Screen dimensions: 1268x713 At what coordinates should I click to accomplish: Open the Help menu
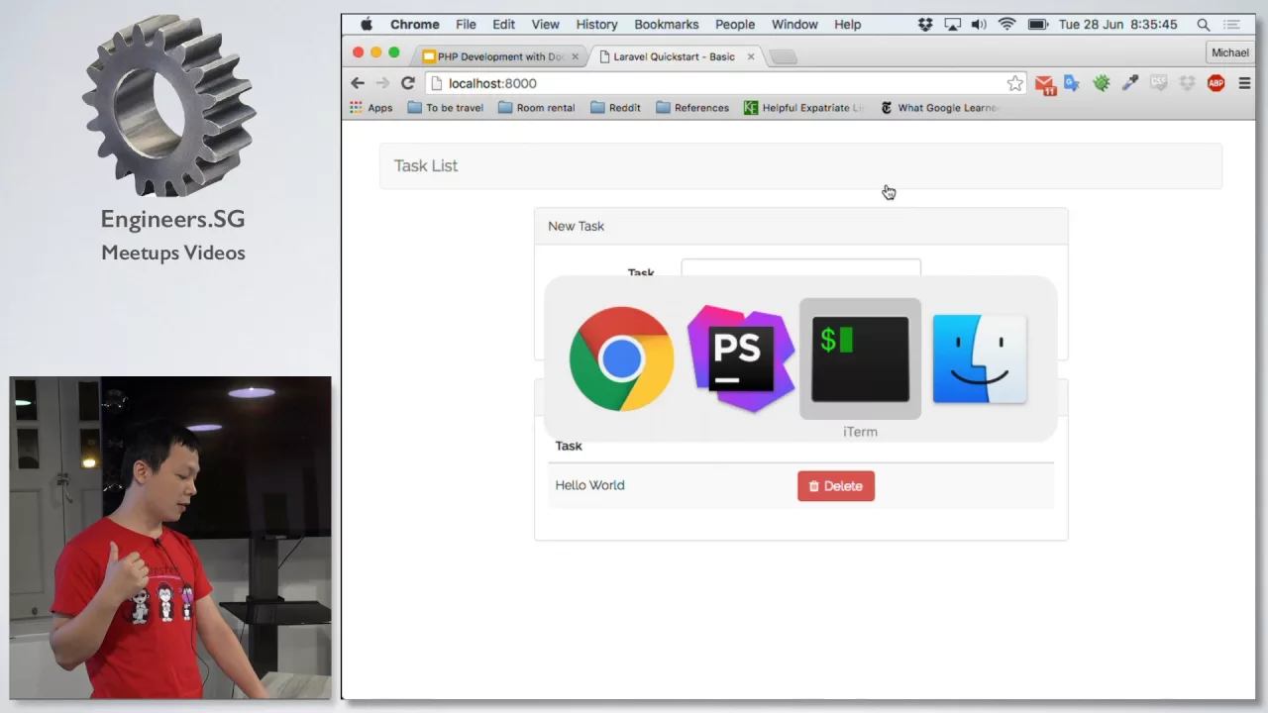[x=847, y=24]
